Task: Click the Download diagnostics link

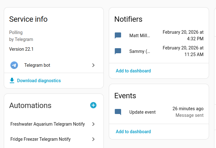Action: (39, 81)
